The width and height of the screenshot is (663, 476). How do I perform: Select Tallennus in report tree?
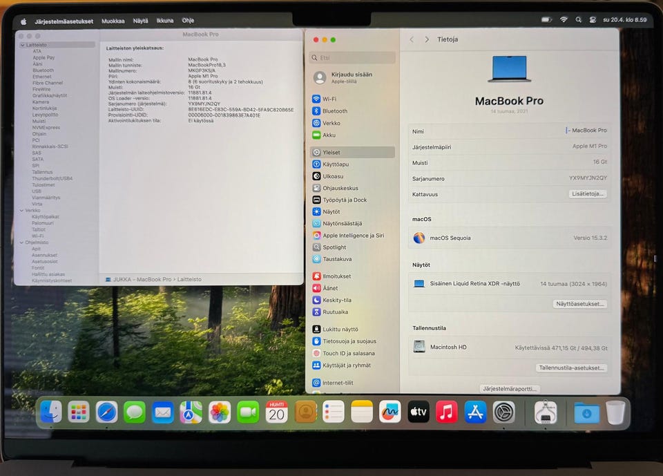pos(42,172)
